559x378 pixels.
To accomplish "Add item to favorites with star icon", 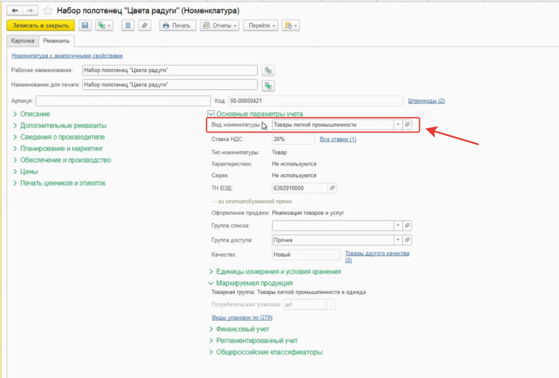I will tap(47, 10).
